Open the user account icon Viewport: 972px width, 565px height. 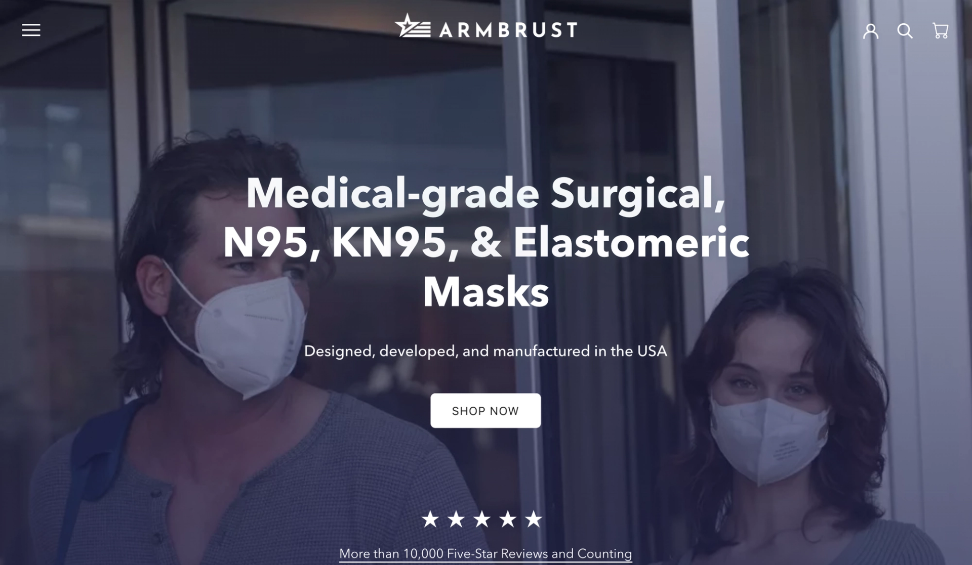coord(871,31)
